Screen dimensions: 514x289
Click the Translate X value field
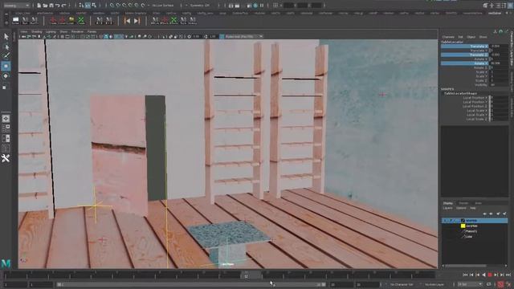(499, 47)
